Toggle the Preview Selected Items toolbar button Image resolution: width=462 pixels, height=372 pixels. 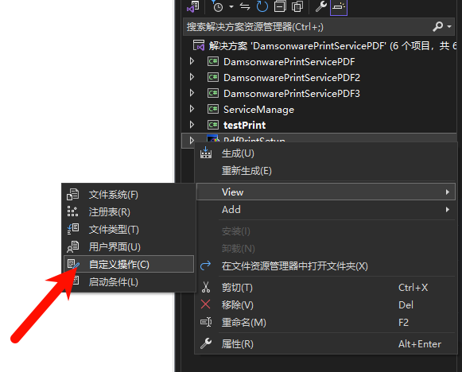pyautogui.click(x=339, y=7)
